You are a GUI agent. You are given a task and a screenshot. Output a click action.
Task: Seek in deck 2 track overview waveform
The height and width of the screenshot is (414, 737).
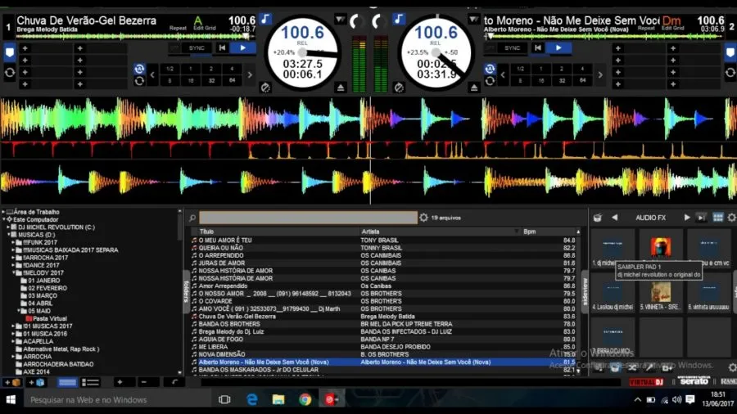click(604, 36)
